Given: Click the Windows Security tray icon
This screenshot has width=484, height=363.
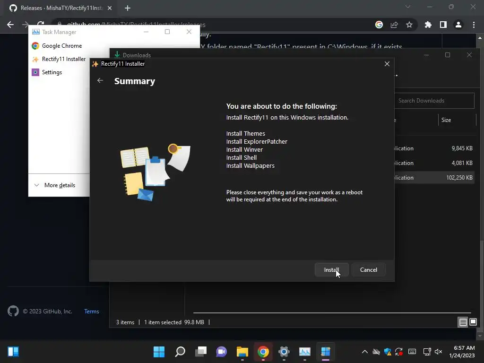Looking at the screenshot, I should (388, 352).
